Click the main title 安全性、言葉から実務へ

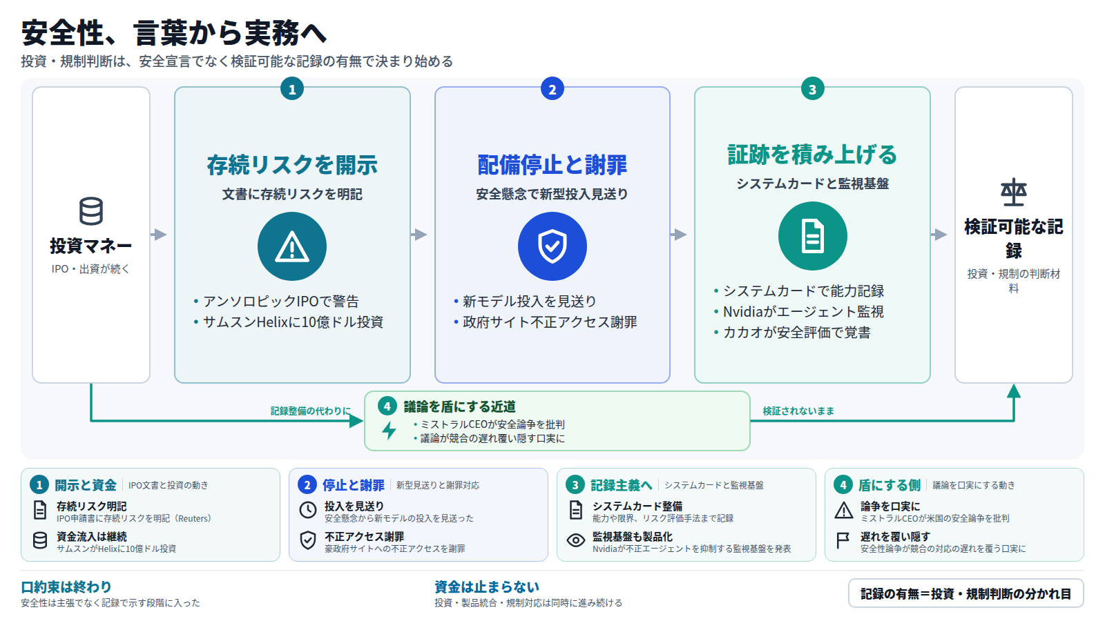pos(174,32)
